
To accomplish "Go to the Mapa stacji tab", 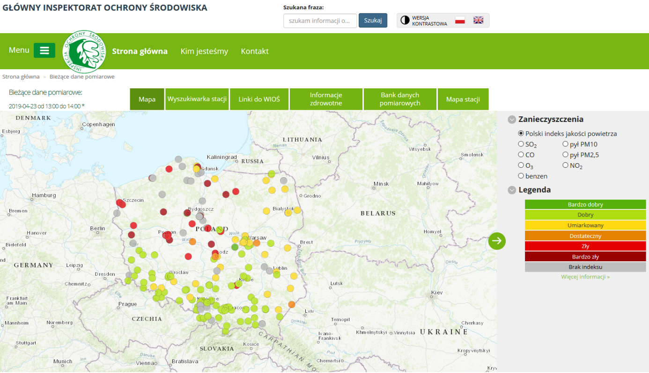I will click(463, 99).
